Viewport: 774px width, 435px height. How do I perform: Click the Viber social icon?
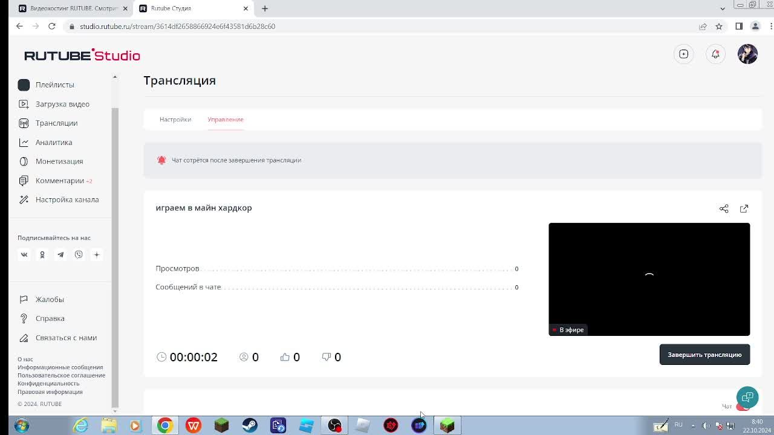click(79, 255)
